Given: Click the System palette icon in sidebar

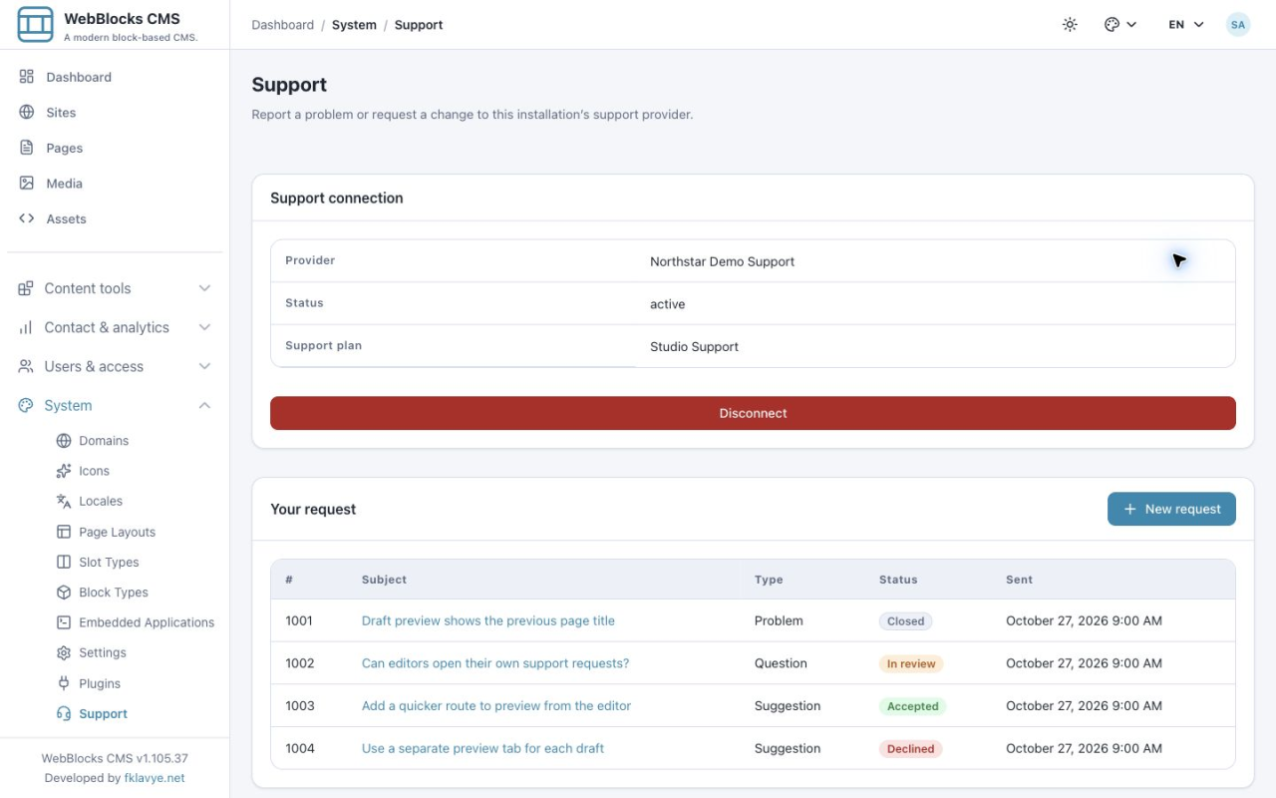Looking at the screenshot, I should [x=26, y=405].
